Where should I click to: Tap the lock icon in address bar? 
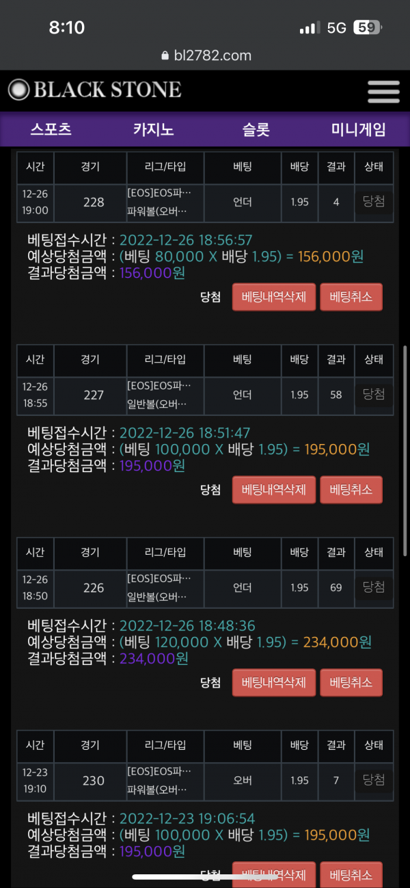point(164,56)
